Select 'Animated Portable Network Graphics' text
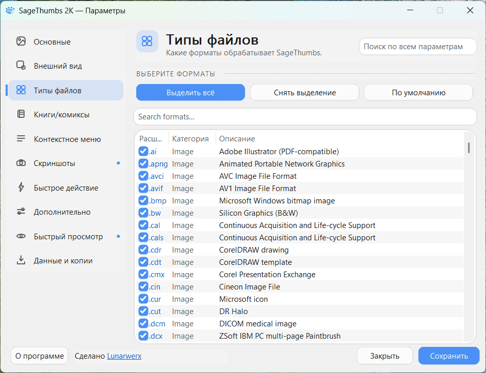The height and width of the screenshot is (373, 486). [282, 164]
